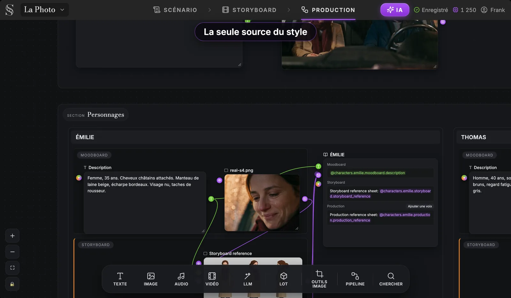The width and height of the screenshot is (511, 298).
Task: Open the Chercher search tool
Action: (391, 279)
